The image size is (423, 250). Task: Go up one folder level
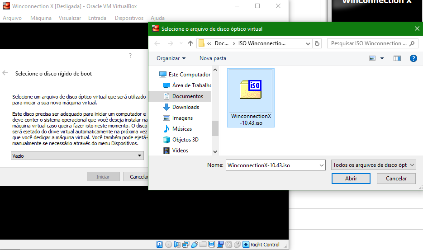[x=190, y=43]
